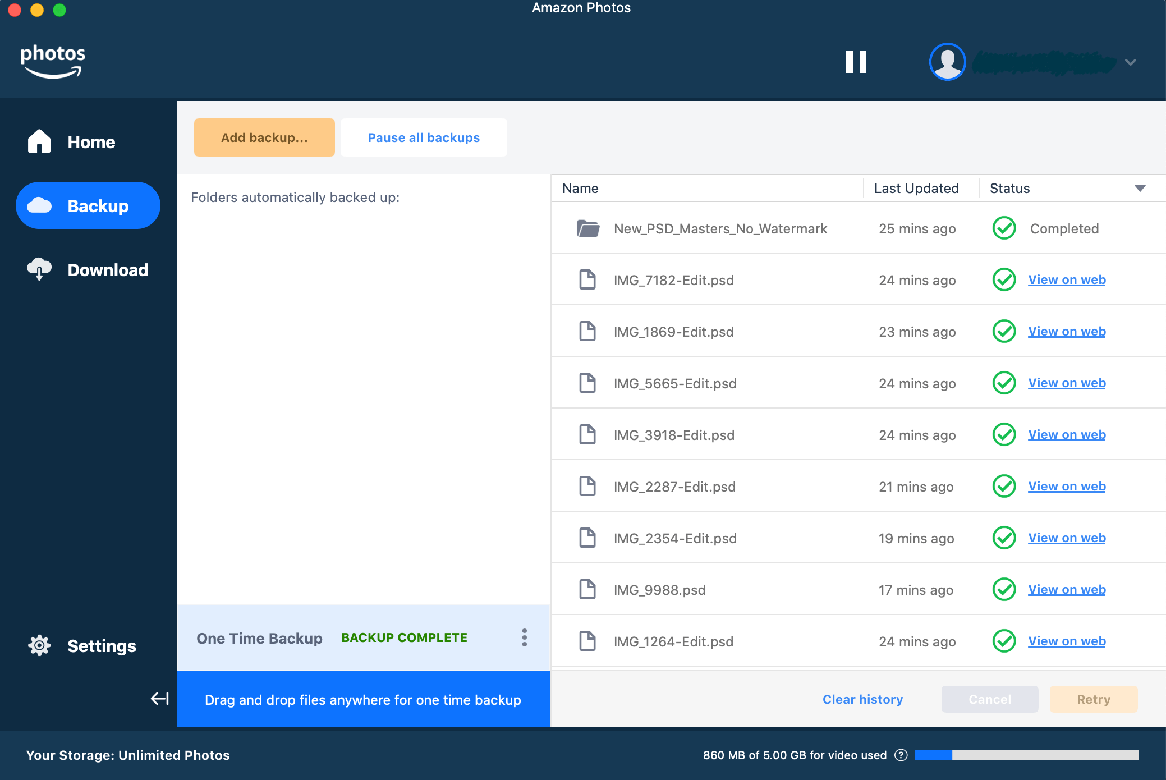The width and height of the screenshot is (1166, 780).
Task: Click file icon for IMG_7182-Edit.psd
Action: [x=587, y=279]
